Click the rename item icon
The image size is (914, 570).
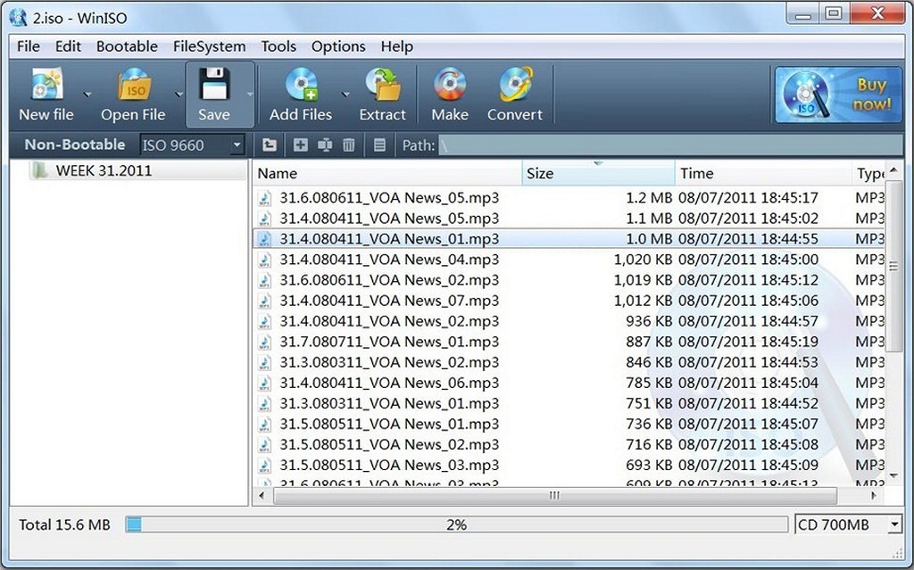325,145
